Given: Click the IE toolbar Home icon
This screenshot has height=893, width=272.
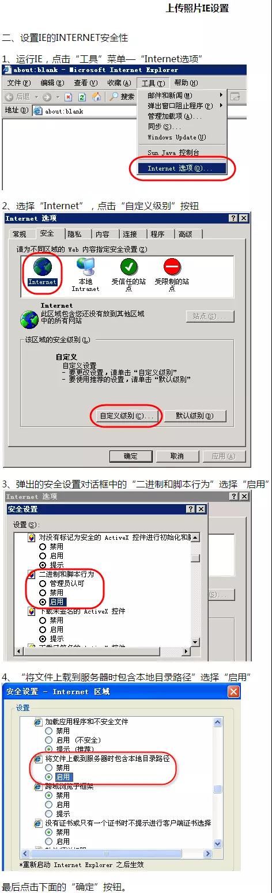Looking at the screenshot, I should tap(97, 97).
